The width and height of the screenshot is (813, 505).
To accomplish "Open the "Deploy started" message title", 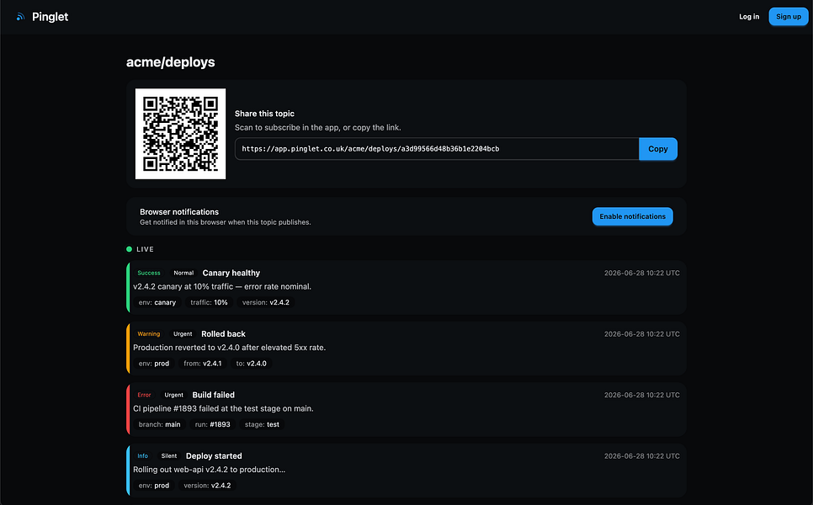I will [214, 456].
